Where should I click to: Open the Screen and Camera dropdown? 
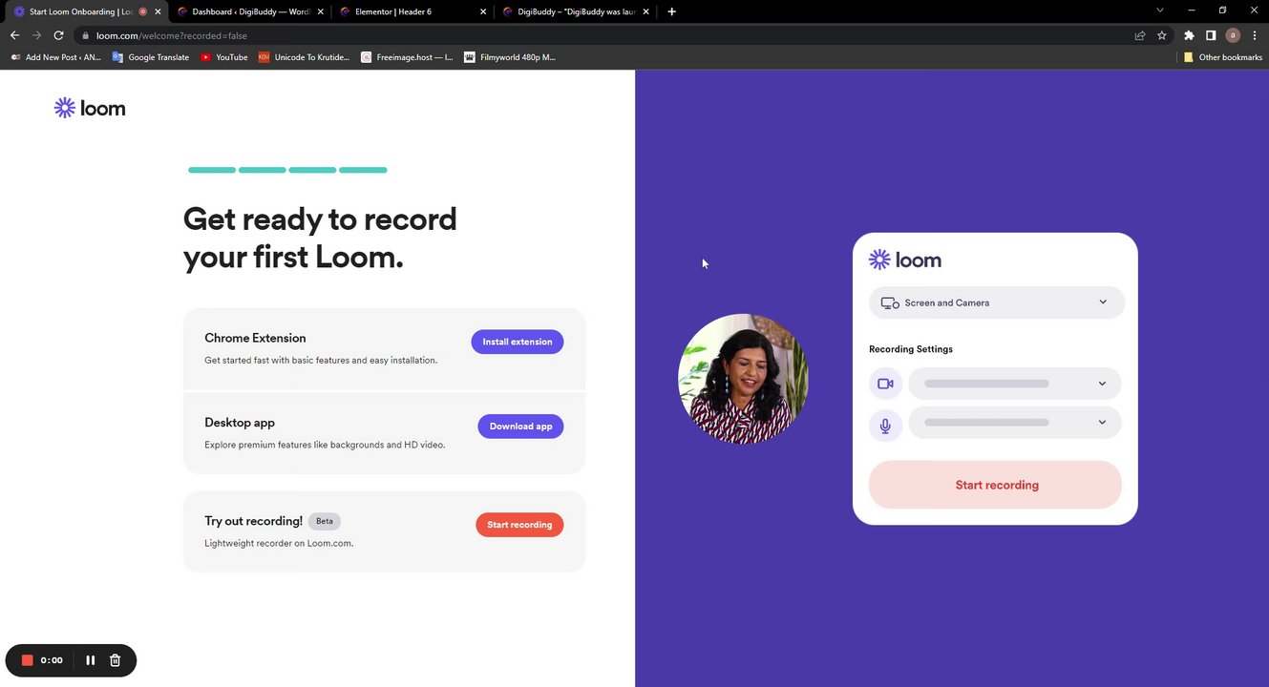[996, 302]
